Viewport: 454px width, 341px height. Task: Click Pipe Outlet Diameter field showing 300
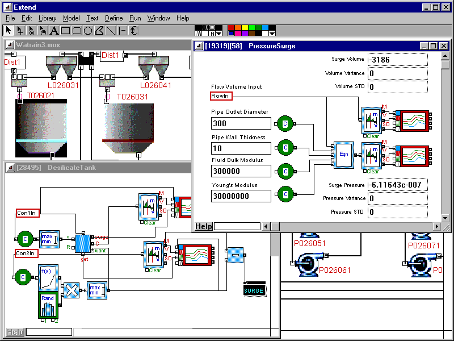(241, 123)
